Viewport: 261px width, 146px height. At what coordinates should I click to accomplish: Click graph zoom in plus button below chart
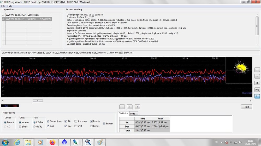(x=130, y=107)
